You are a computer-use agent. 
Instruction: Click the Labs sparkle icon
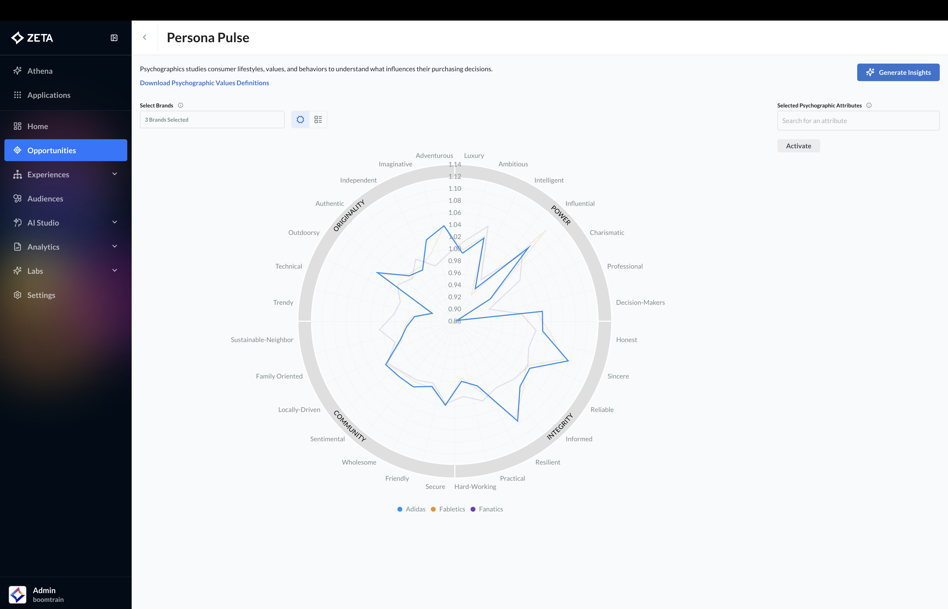[x=17, y=271]
